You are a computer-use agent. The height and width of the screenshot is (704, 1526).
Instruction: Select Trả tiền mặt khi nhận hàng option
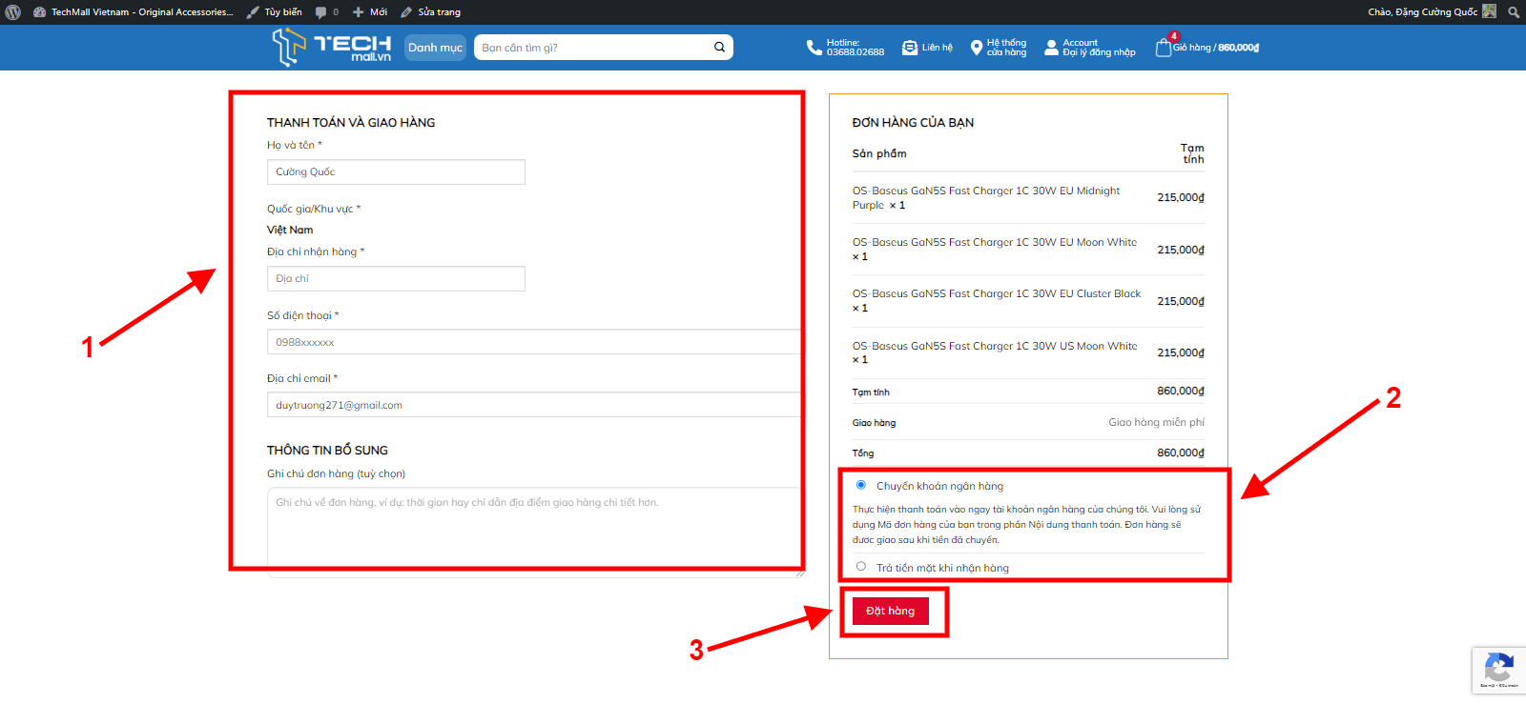click(x=861, y=567)
